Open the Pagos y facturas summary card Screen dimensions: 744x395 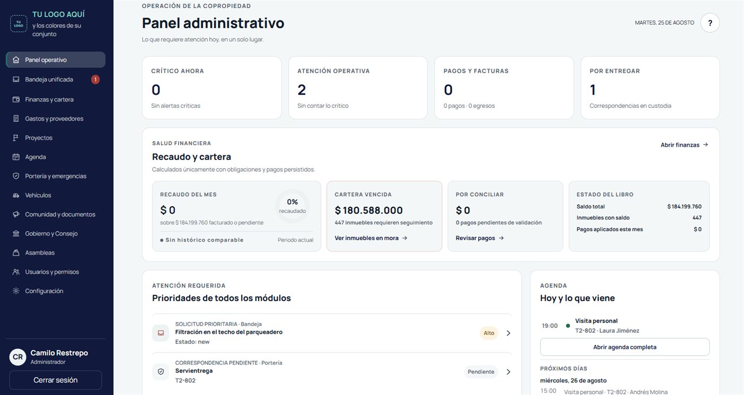pos(504,88)
